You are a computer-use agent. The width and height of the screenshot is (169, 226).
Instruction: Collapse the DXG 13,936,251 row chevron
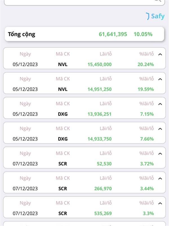[160, 104]
